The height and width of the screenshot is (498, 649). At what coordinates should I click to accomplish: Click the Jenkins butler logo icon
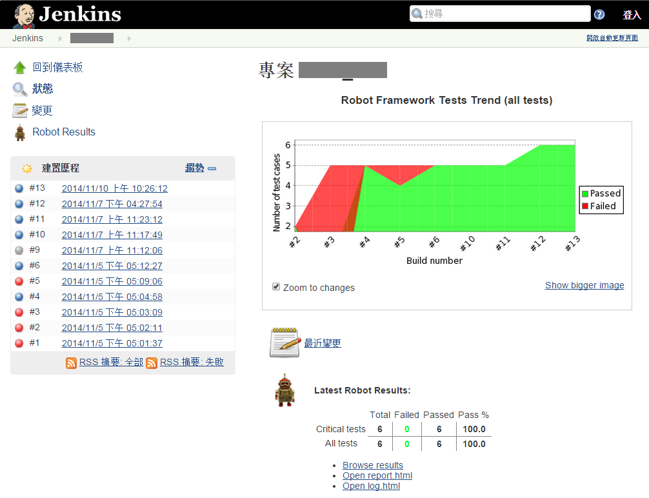tap(24, 15)
